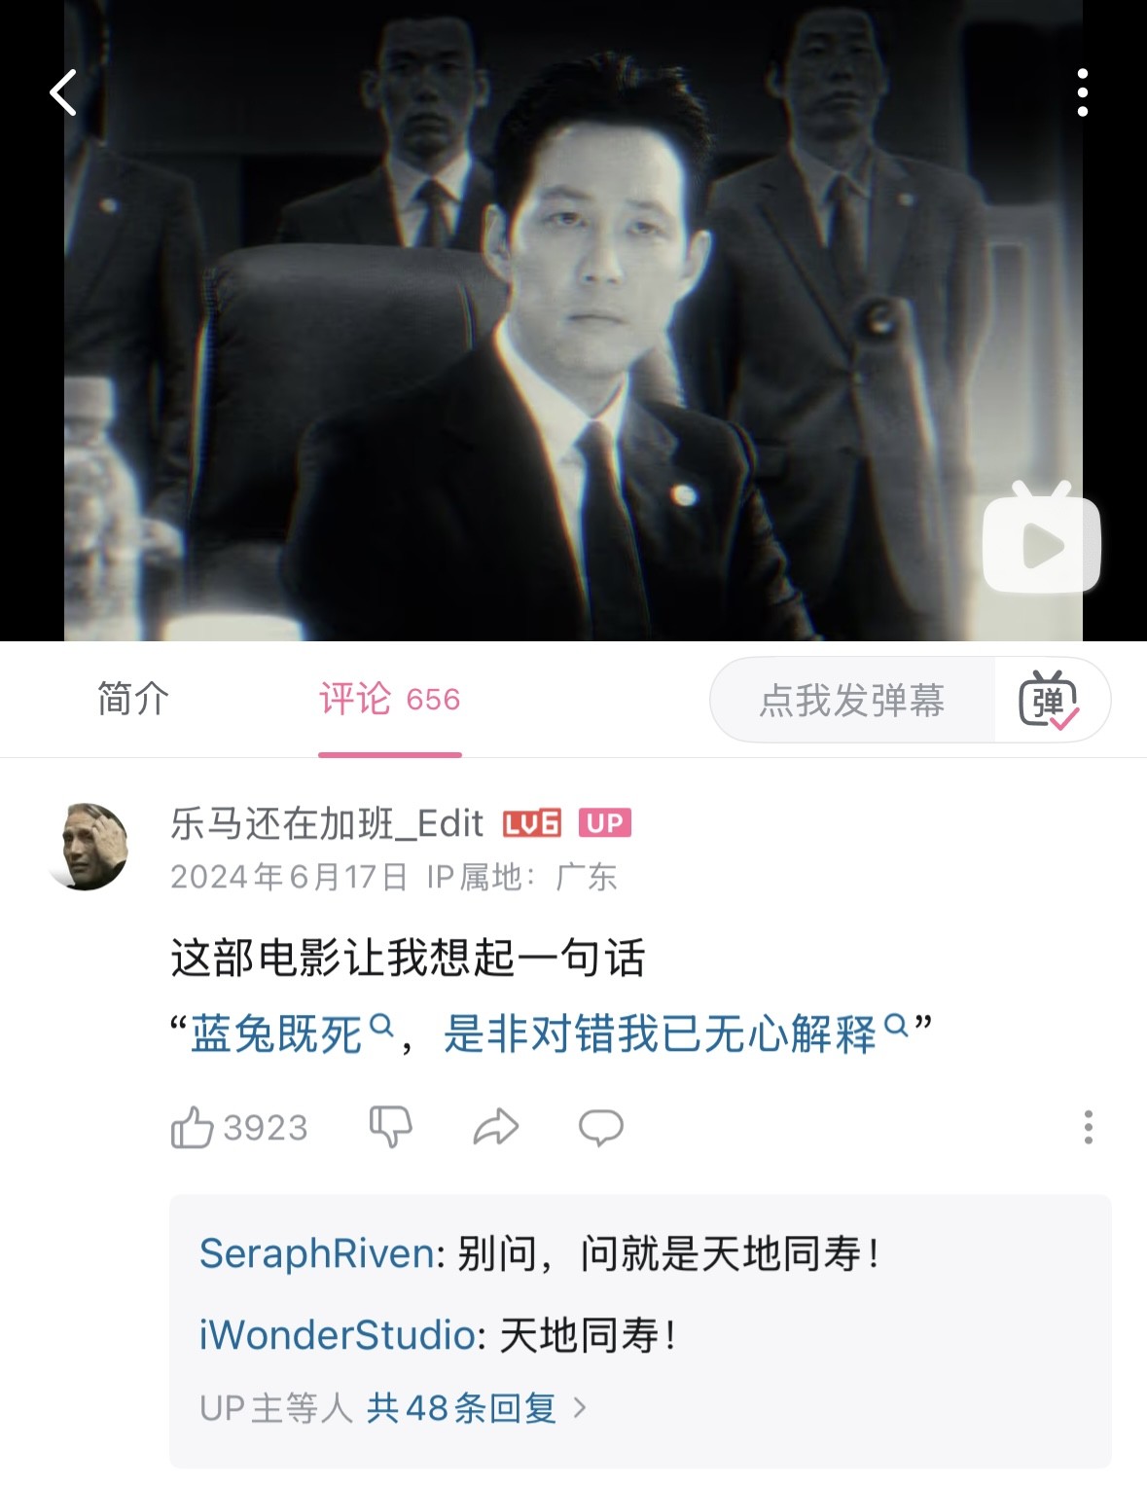The width and height of the screenshot is (1147, 1485).
Task: Open the 乐马还在加班_Edit username
Action: [327, 823]
